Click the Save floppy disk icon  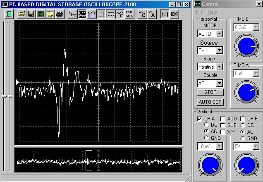point(31,14)
